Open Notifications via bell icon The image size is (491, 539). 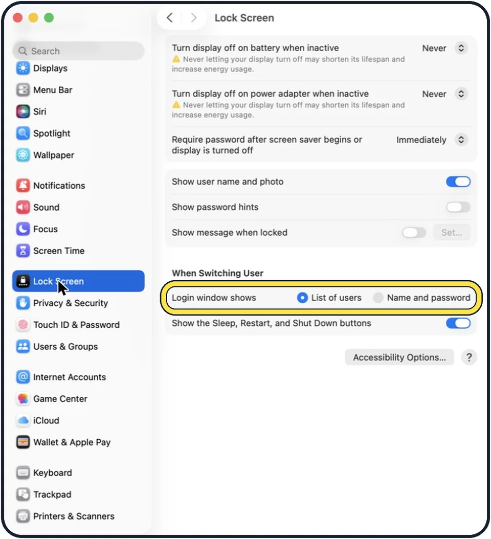[x=23, y=186]
